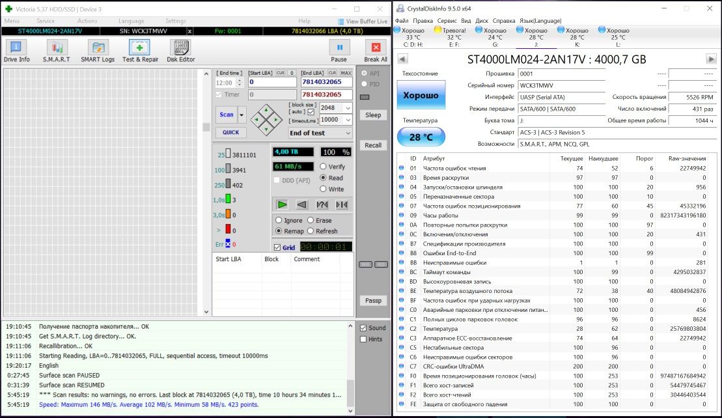Select disk L: status icon

602,30
